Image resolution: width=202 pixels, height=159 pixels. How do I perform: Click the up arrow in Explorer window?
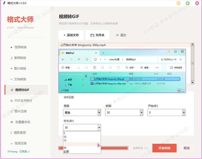79,59
